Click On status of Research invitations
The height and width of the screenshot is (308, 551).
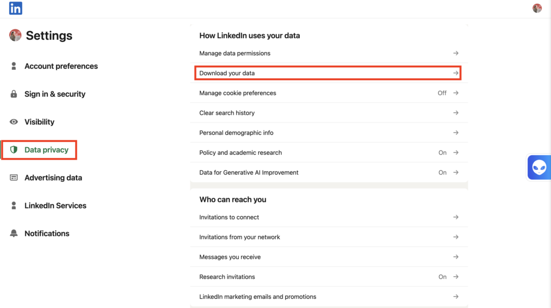click(x=442, y=277)
